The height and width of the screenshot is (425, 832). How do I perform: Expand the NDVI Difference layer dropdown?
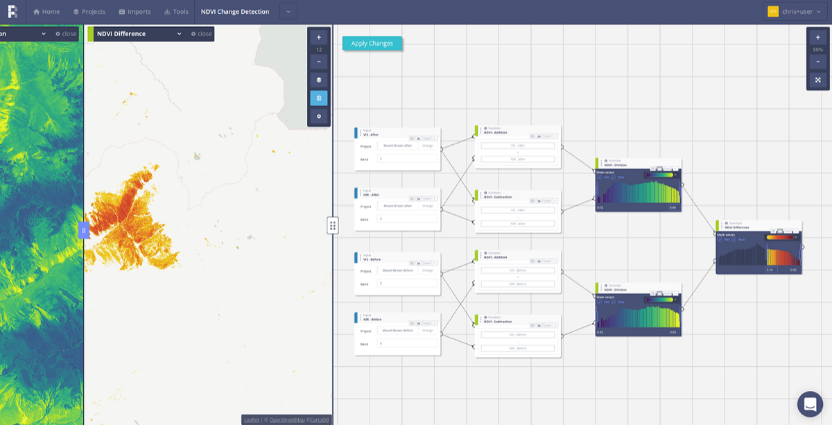click(179, 34)
